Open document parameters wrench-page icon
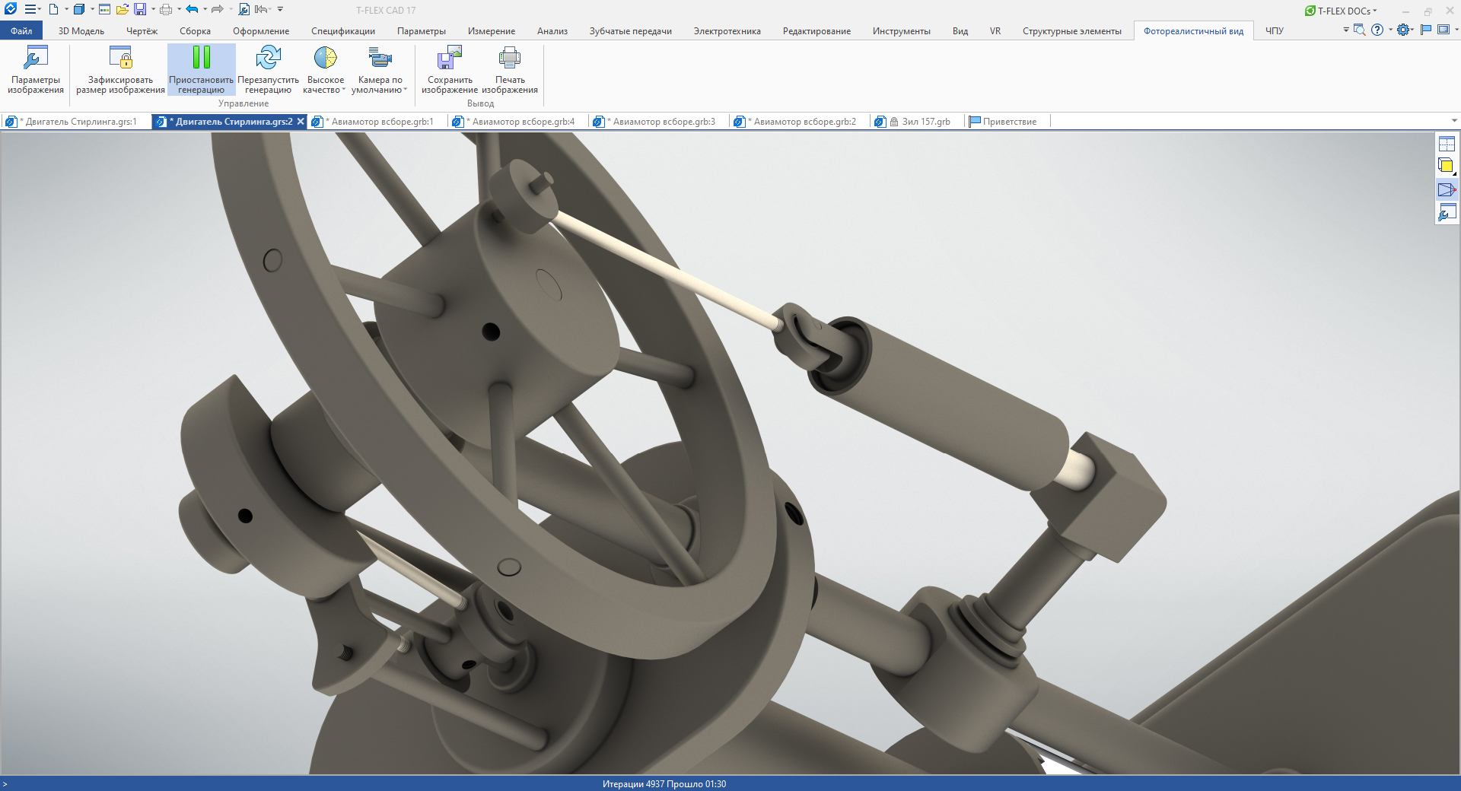 click(x=243, y=9)
